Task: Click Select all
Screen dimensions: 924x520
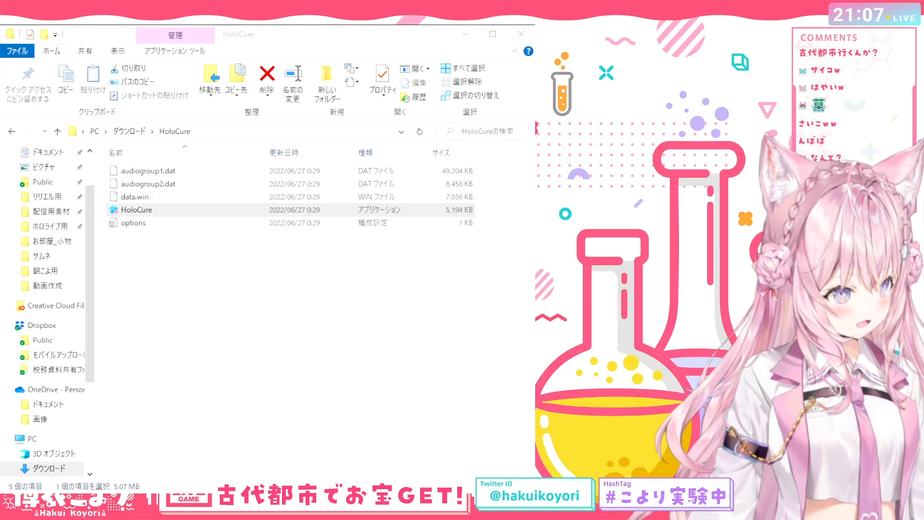Action: pyautogui.click(x=463, y=68)
